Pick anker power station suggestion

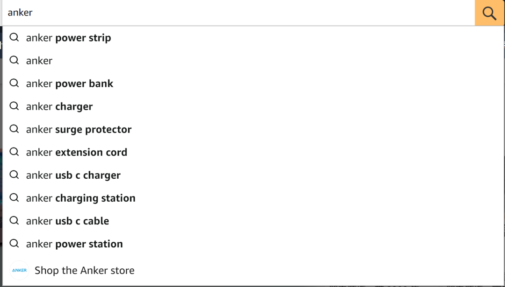pos(253,244)
